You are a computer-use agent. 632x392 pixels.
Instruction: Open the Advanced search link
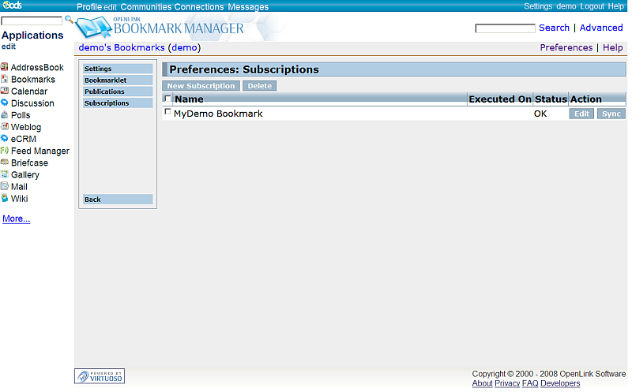point(601,28)
